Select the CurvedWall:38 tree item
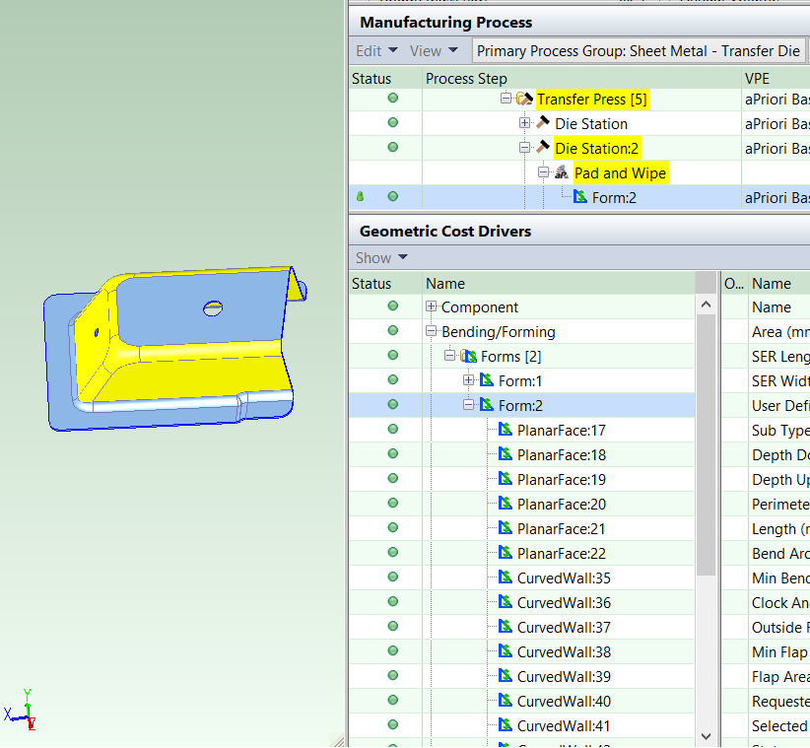 click(564, 651)
